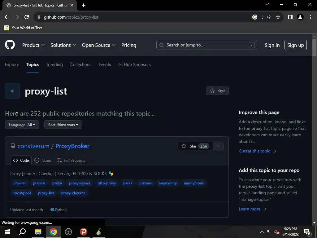Click the proxy-checker topic tag
The width and height of the screenshot is (317, 238).
73,193
